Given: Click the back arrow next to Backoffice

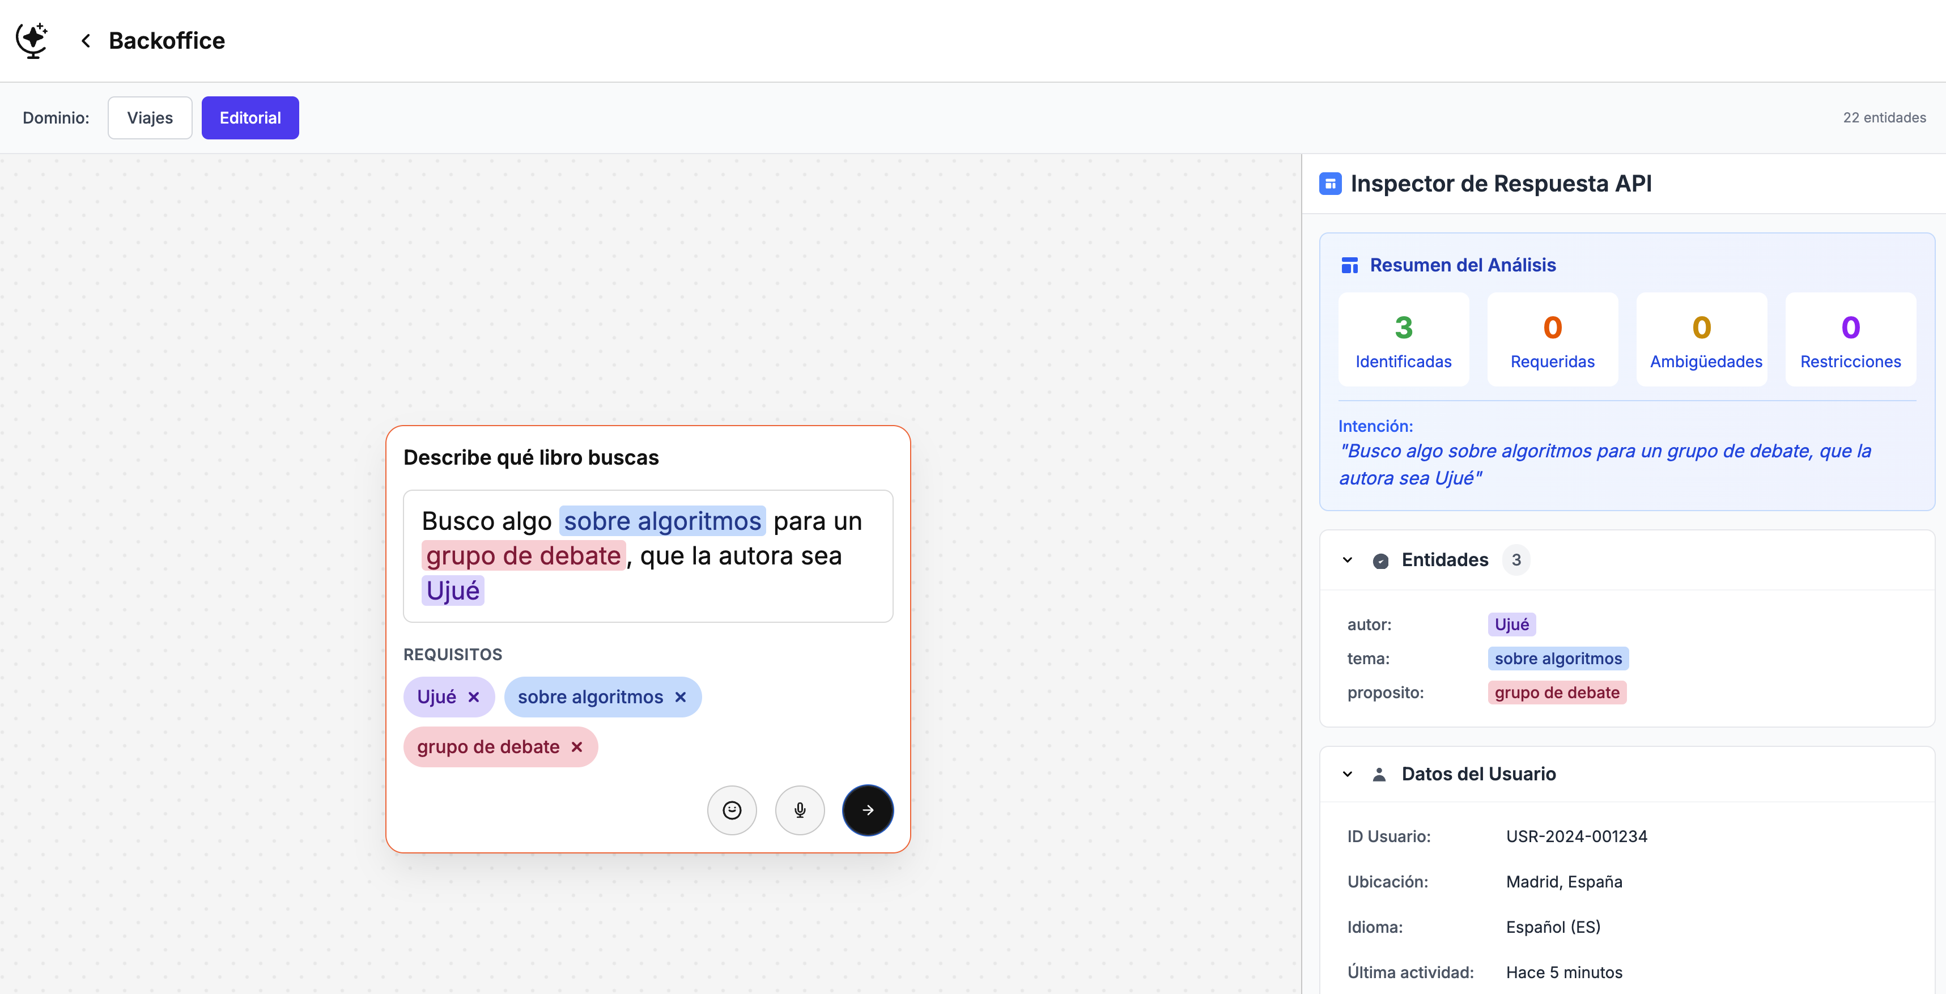Looking at the screenshot, I should tap(86, 41).
